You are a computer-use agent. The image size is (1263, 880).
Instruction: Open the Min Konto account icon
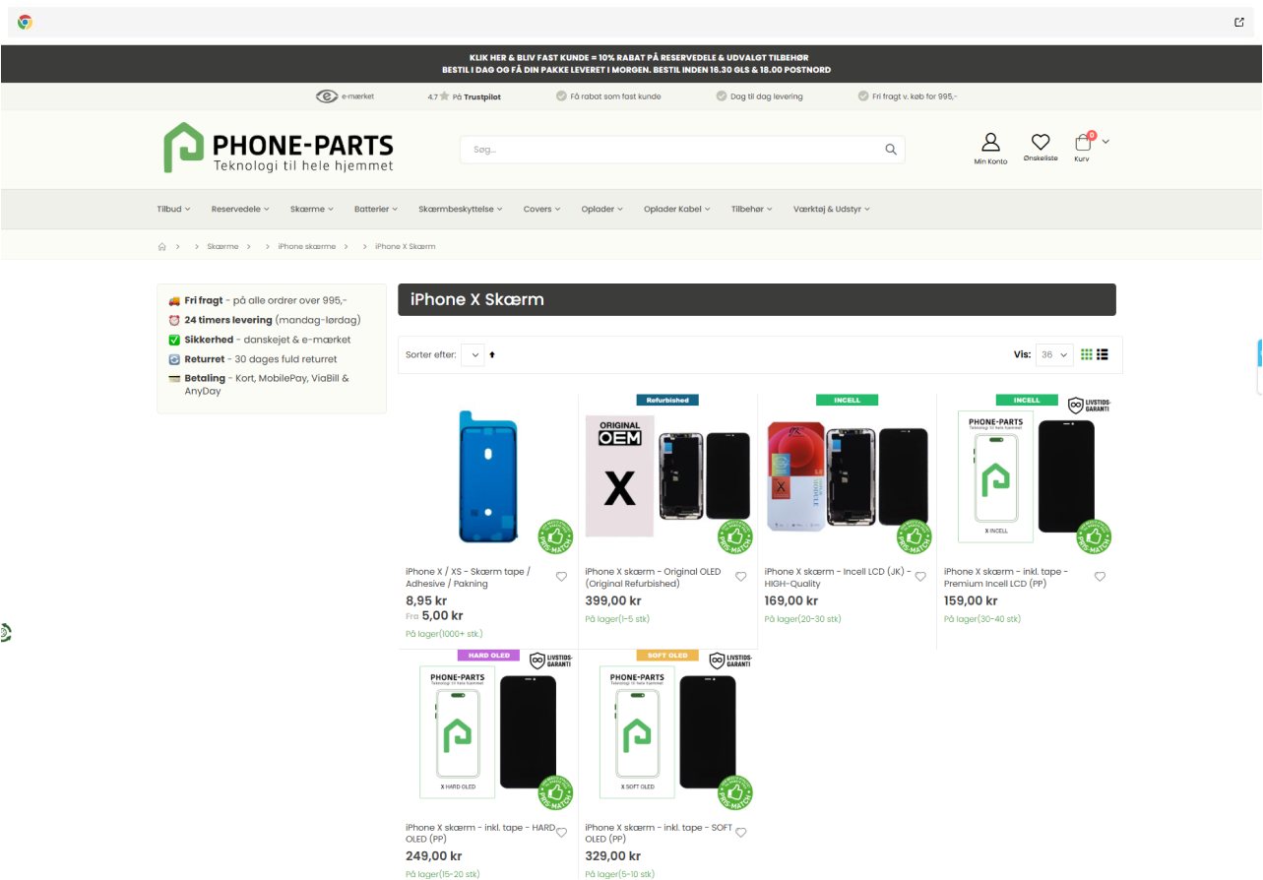pos(990,144)
